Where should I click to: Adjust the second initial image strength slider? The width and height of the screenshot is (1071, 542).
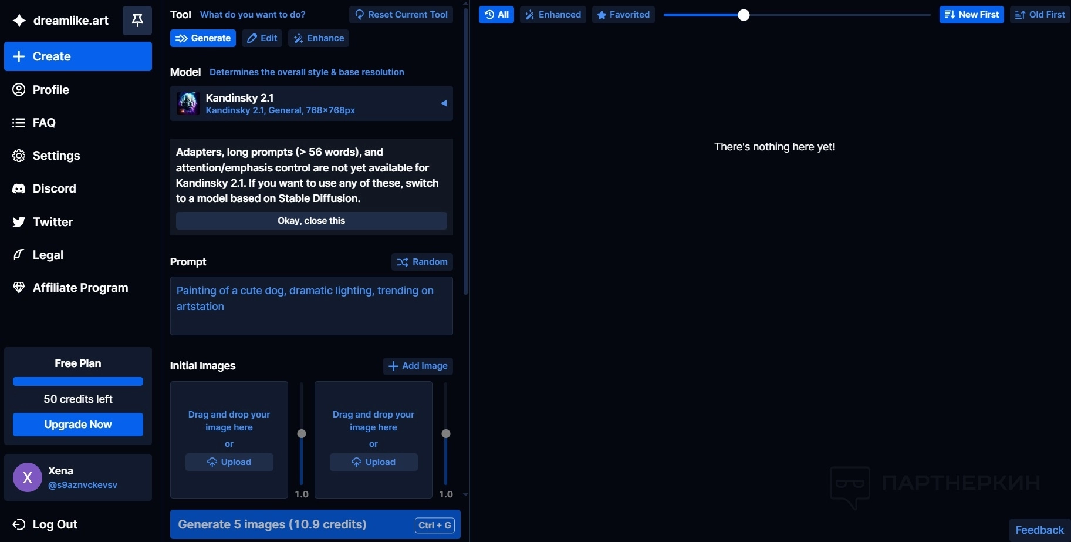pos(446,434)
